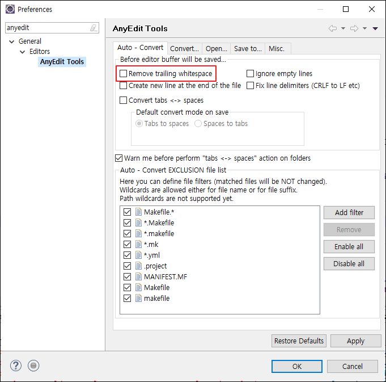The image size is (386, 382).
Task: Switch to the Save to... tab
Action: [248, 49]
